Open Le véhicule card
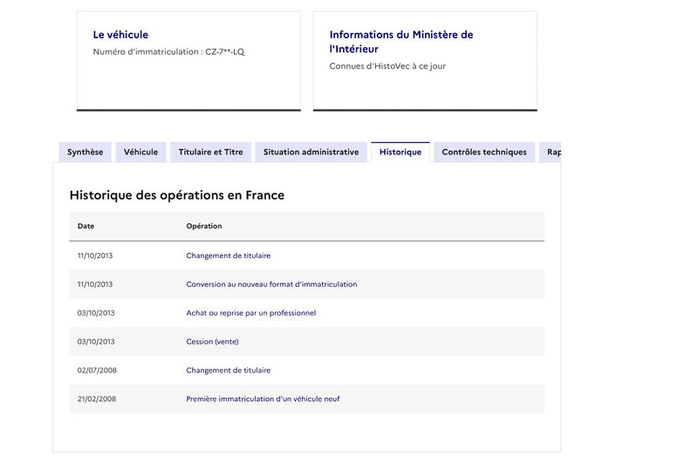 coord(188,61)
